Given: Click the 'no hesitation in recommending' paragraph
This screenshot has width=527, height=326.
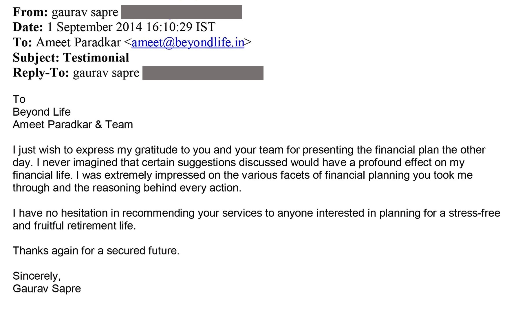Looking at the screenshot, I should 256,219.
